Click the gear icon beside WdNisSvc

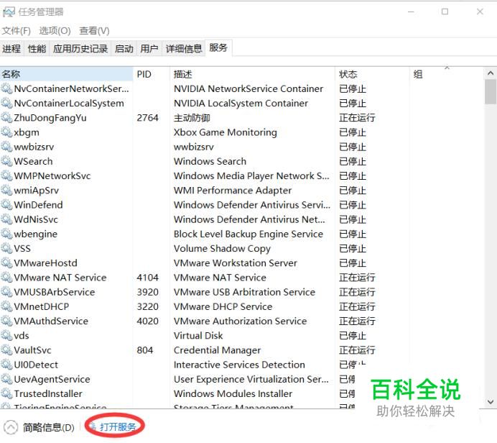(x=6, y=219)
